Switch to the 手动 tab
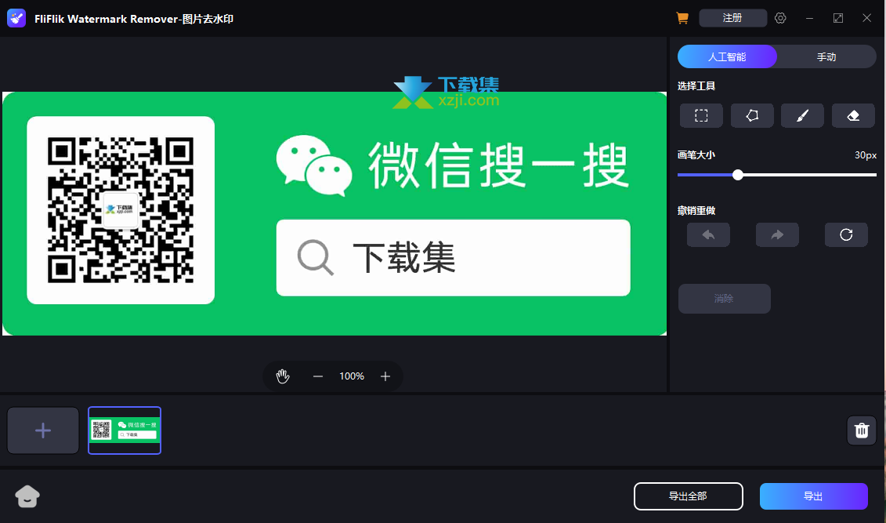The image size is (886, 523). click(x=826, y=56)
